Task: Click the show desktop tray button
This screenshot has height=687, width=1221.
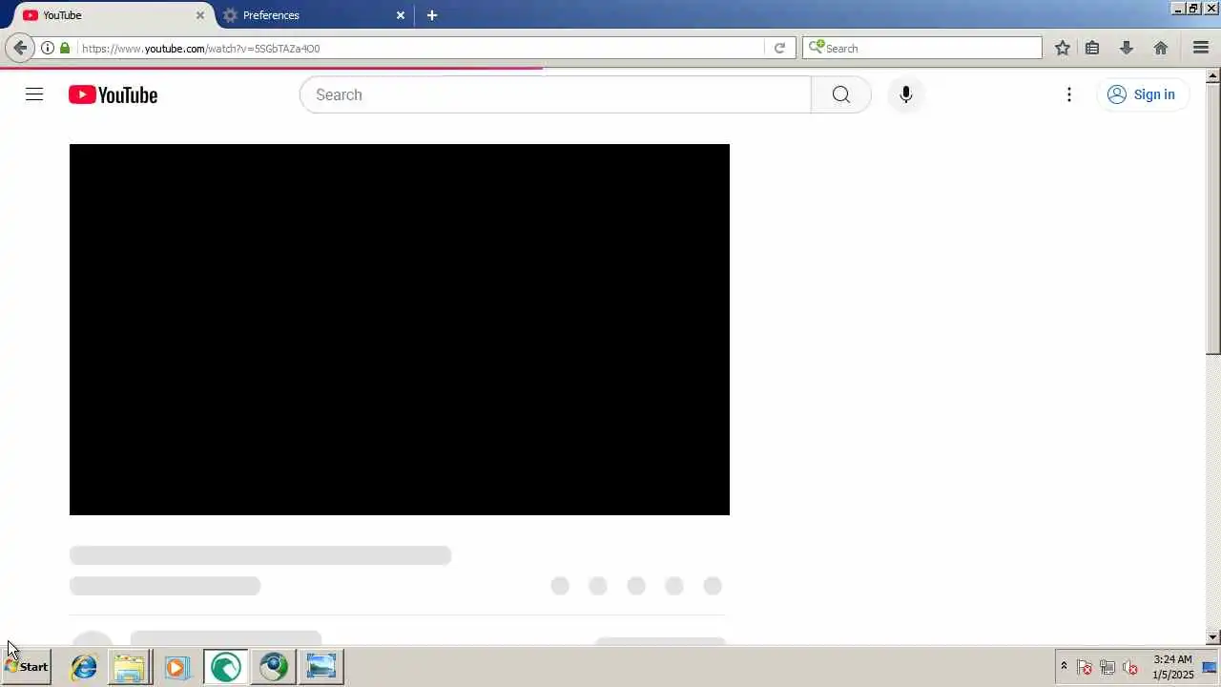Action: [1211, 667]
